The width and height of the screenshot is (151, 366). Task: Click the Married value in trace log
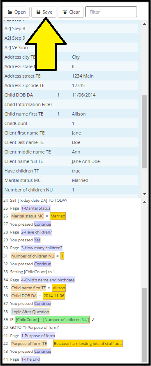pyautogui.click(x=58, y=216)
